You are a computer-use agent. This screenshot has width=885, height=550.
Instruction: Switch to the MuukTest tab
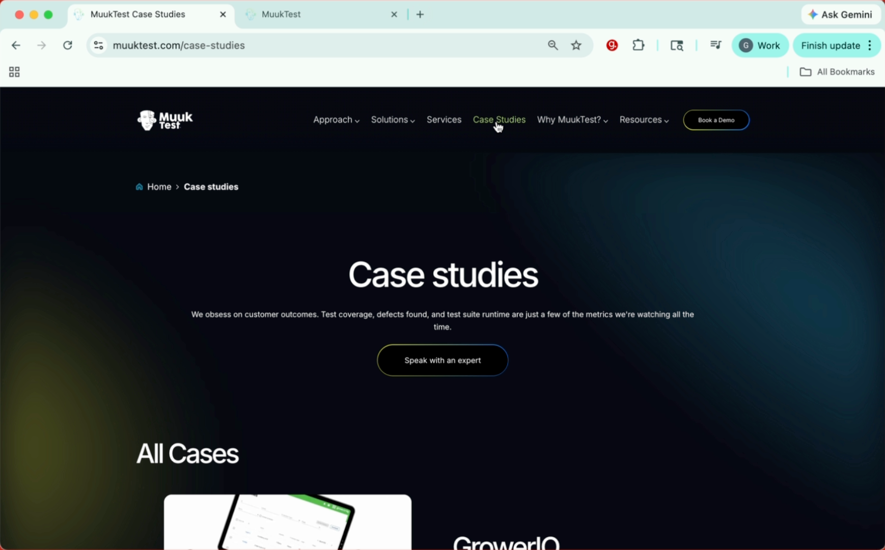321,14
